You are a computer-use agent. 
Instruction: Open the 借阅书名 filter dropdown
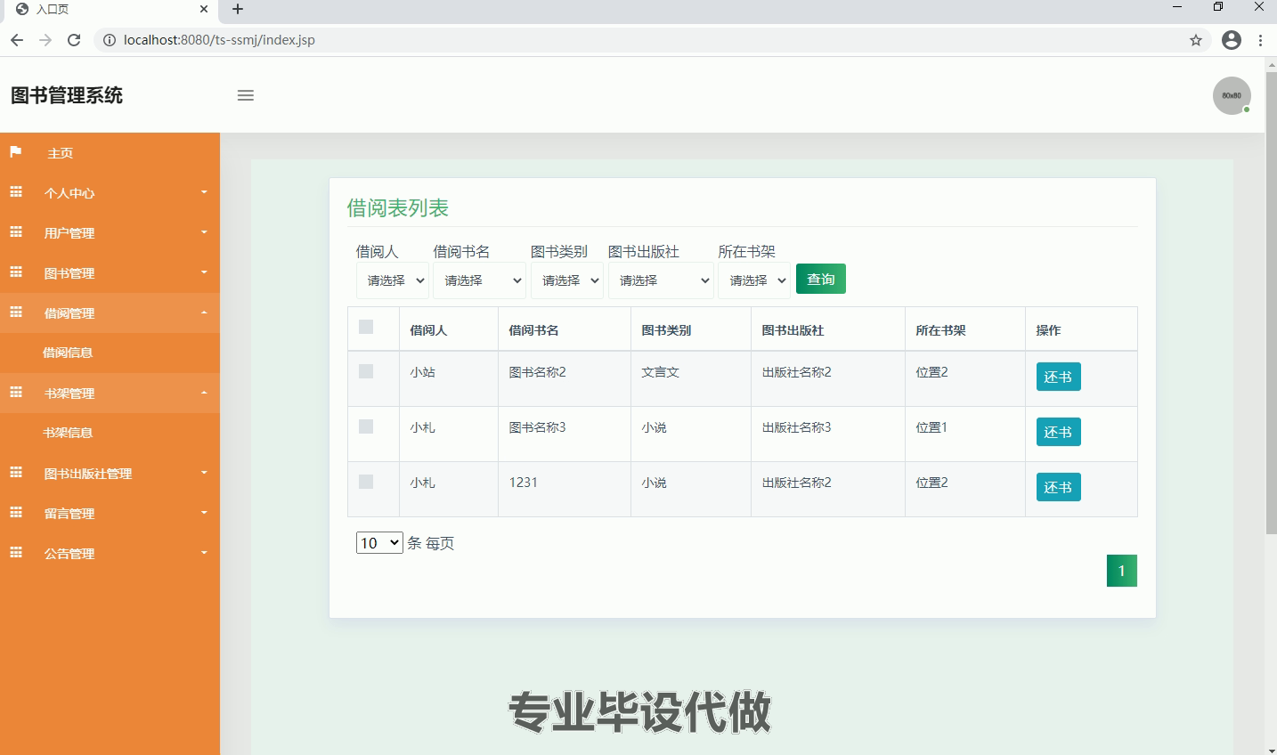[479, 280]
